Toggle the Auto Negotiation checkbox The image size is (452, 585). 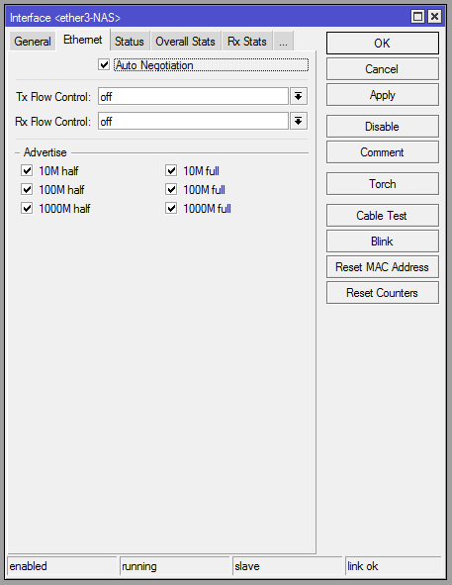(x=104, y=65)
